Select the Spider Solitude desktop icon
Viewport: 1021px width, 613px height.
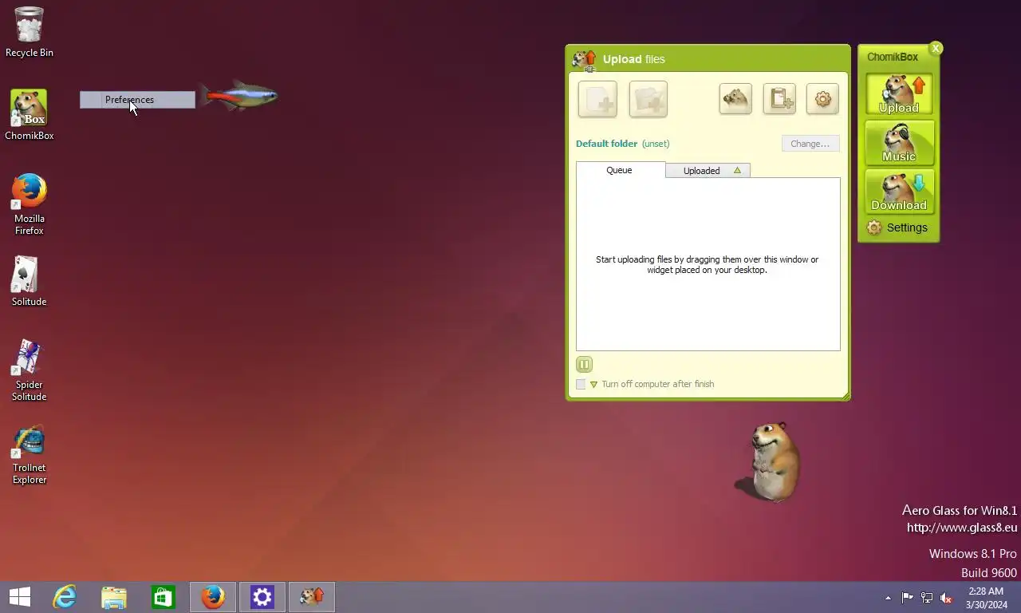coord(30,370)
